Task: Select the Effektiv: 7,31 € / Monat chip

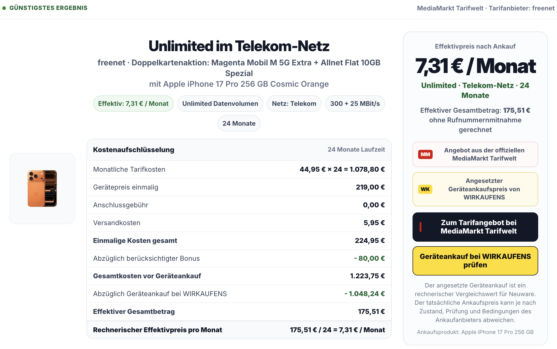Action: point(133,104)
